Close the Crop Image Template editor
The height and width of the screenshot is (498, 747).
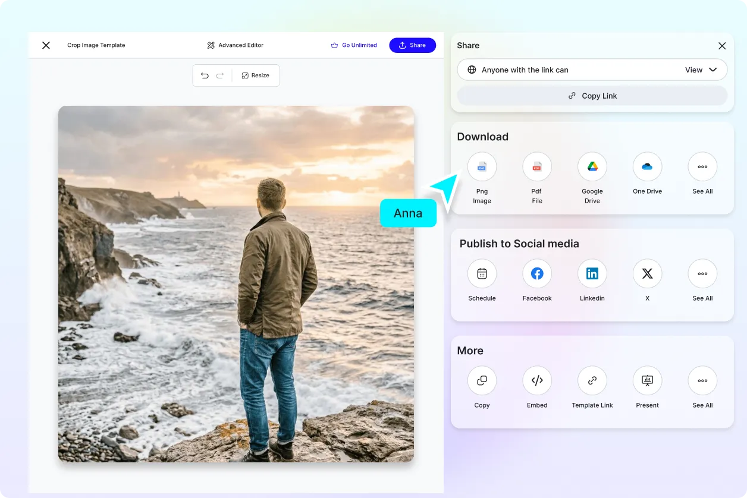pos(46,45)
